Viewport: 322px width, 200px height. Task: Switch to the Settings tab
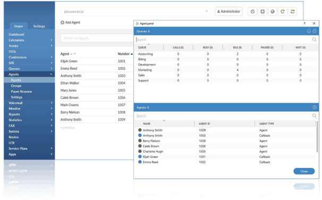tap(39, 26)
